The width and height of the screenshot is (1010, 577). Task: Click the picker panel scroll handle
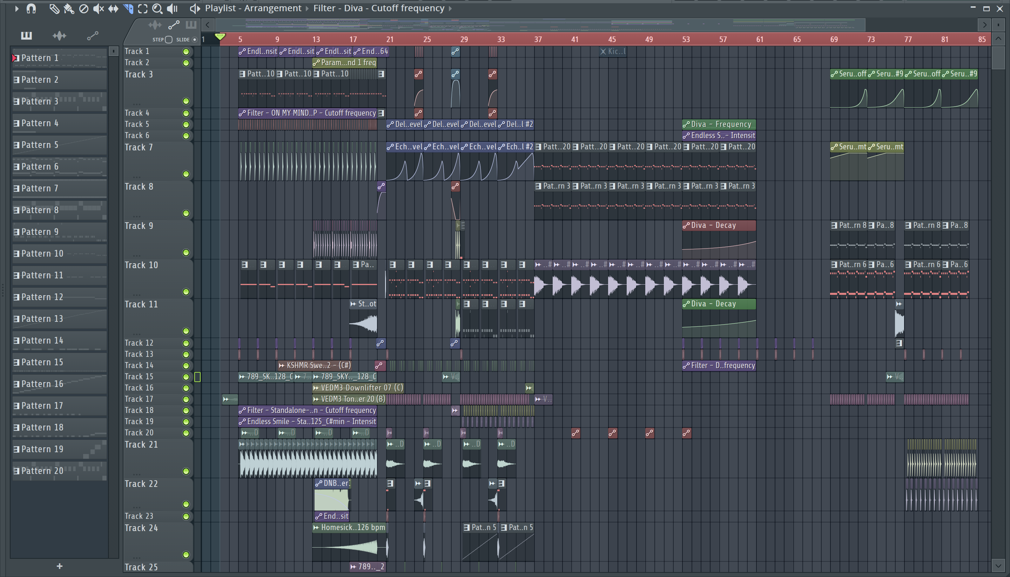click(113, 51)
